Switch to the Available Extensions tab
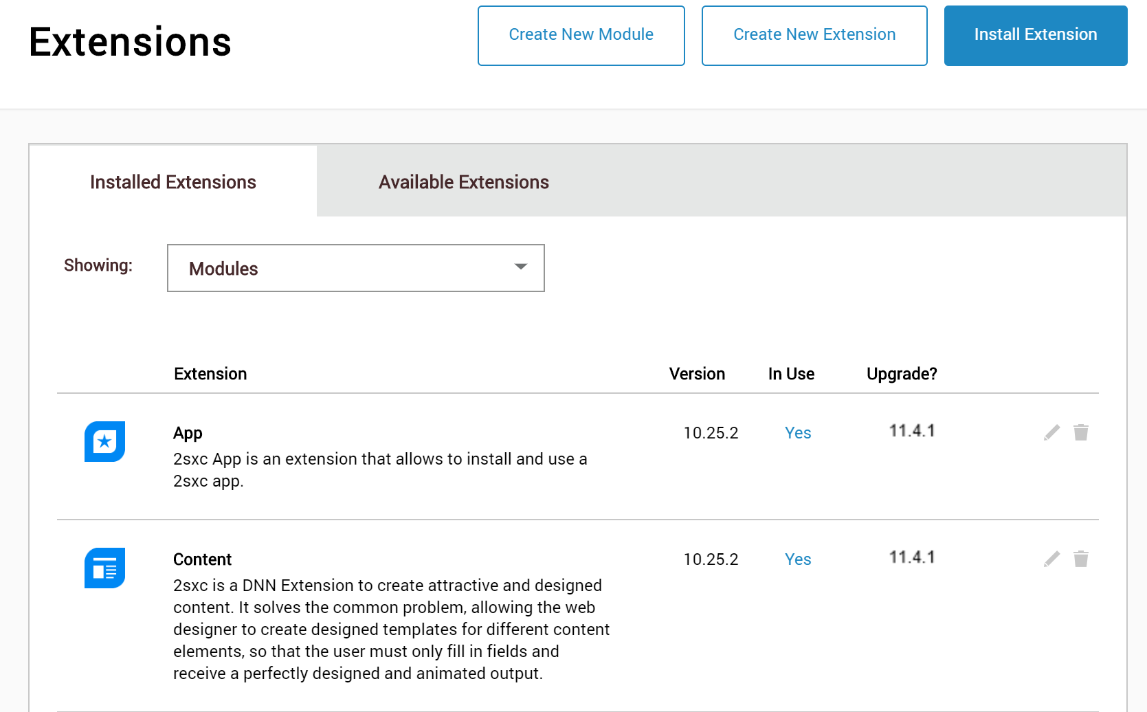The image size is (1147, 712). click(463, 181)
